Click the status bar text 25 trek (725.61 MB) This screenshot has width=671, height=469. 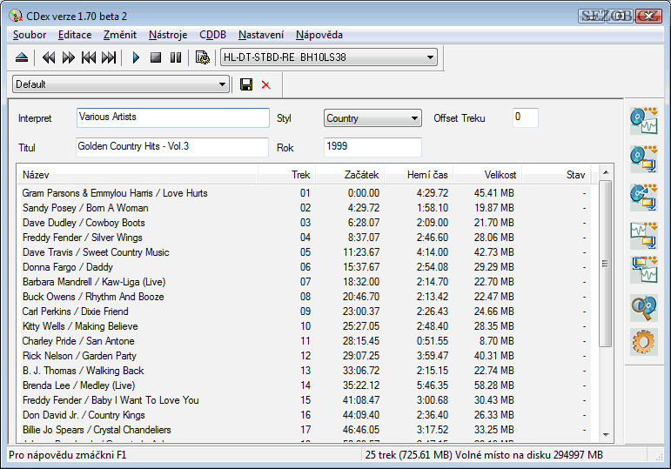(x=409, y=455)
